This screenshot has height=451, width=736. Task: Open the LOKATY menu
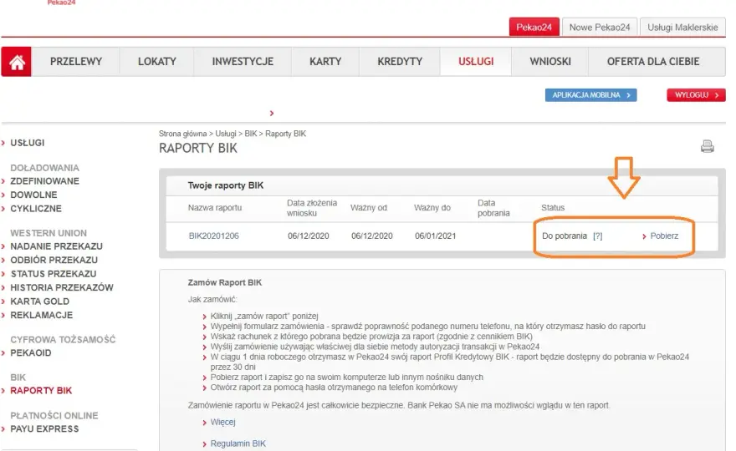pyautogui.click(x=156, y=62)
